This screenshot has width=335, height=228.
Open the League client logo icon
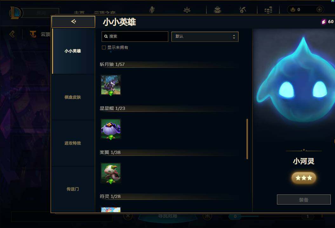pos(15,13)
